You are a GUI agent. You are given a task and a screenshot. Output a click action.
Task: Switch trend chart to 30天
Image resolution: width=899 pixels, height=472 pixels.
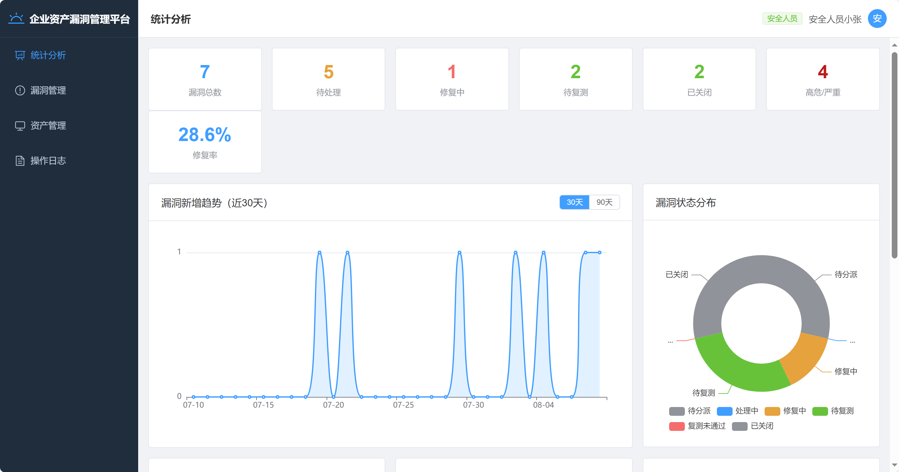(574, 202)
